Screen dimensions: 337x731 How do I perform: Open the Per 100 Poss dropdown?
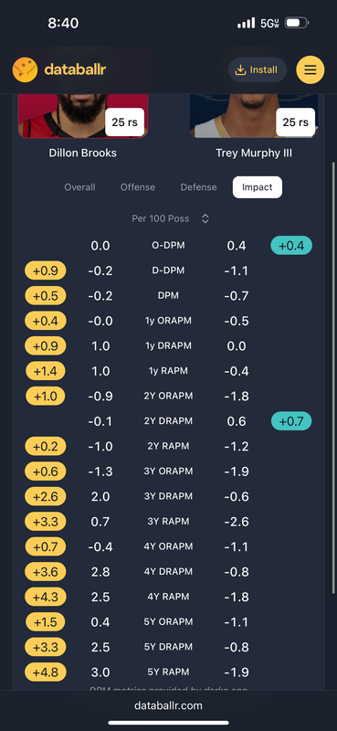coord(170,218)
